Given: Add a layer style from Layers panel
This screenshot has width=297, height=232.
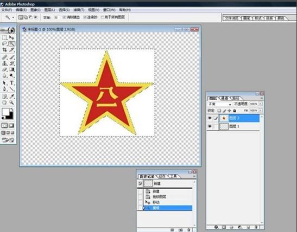Looking at the screenshot, I should [x=216, y=227].
